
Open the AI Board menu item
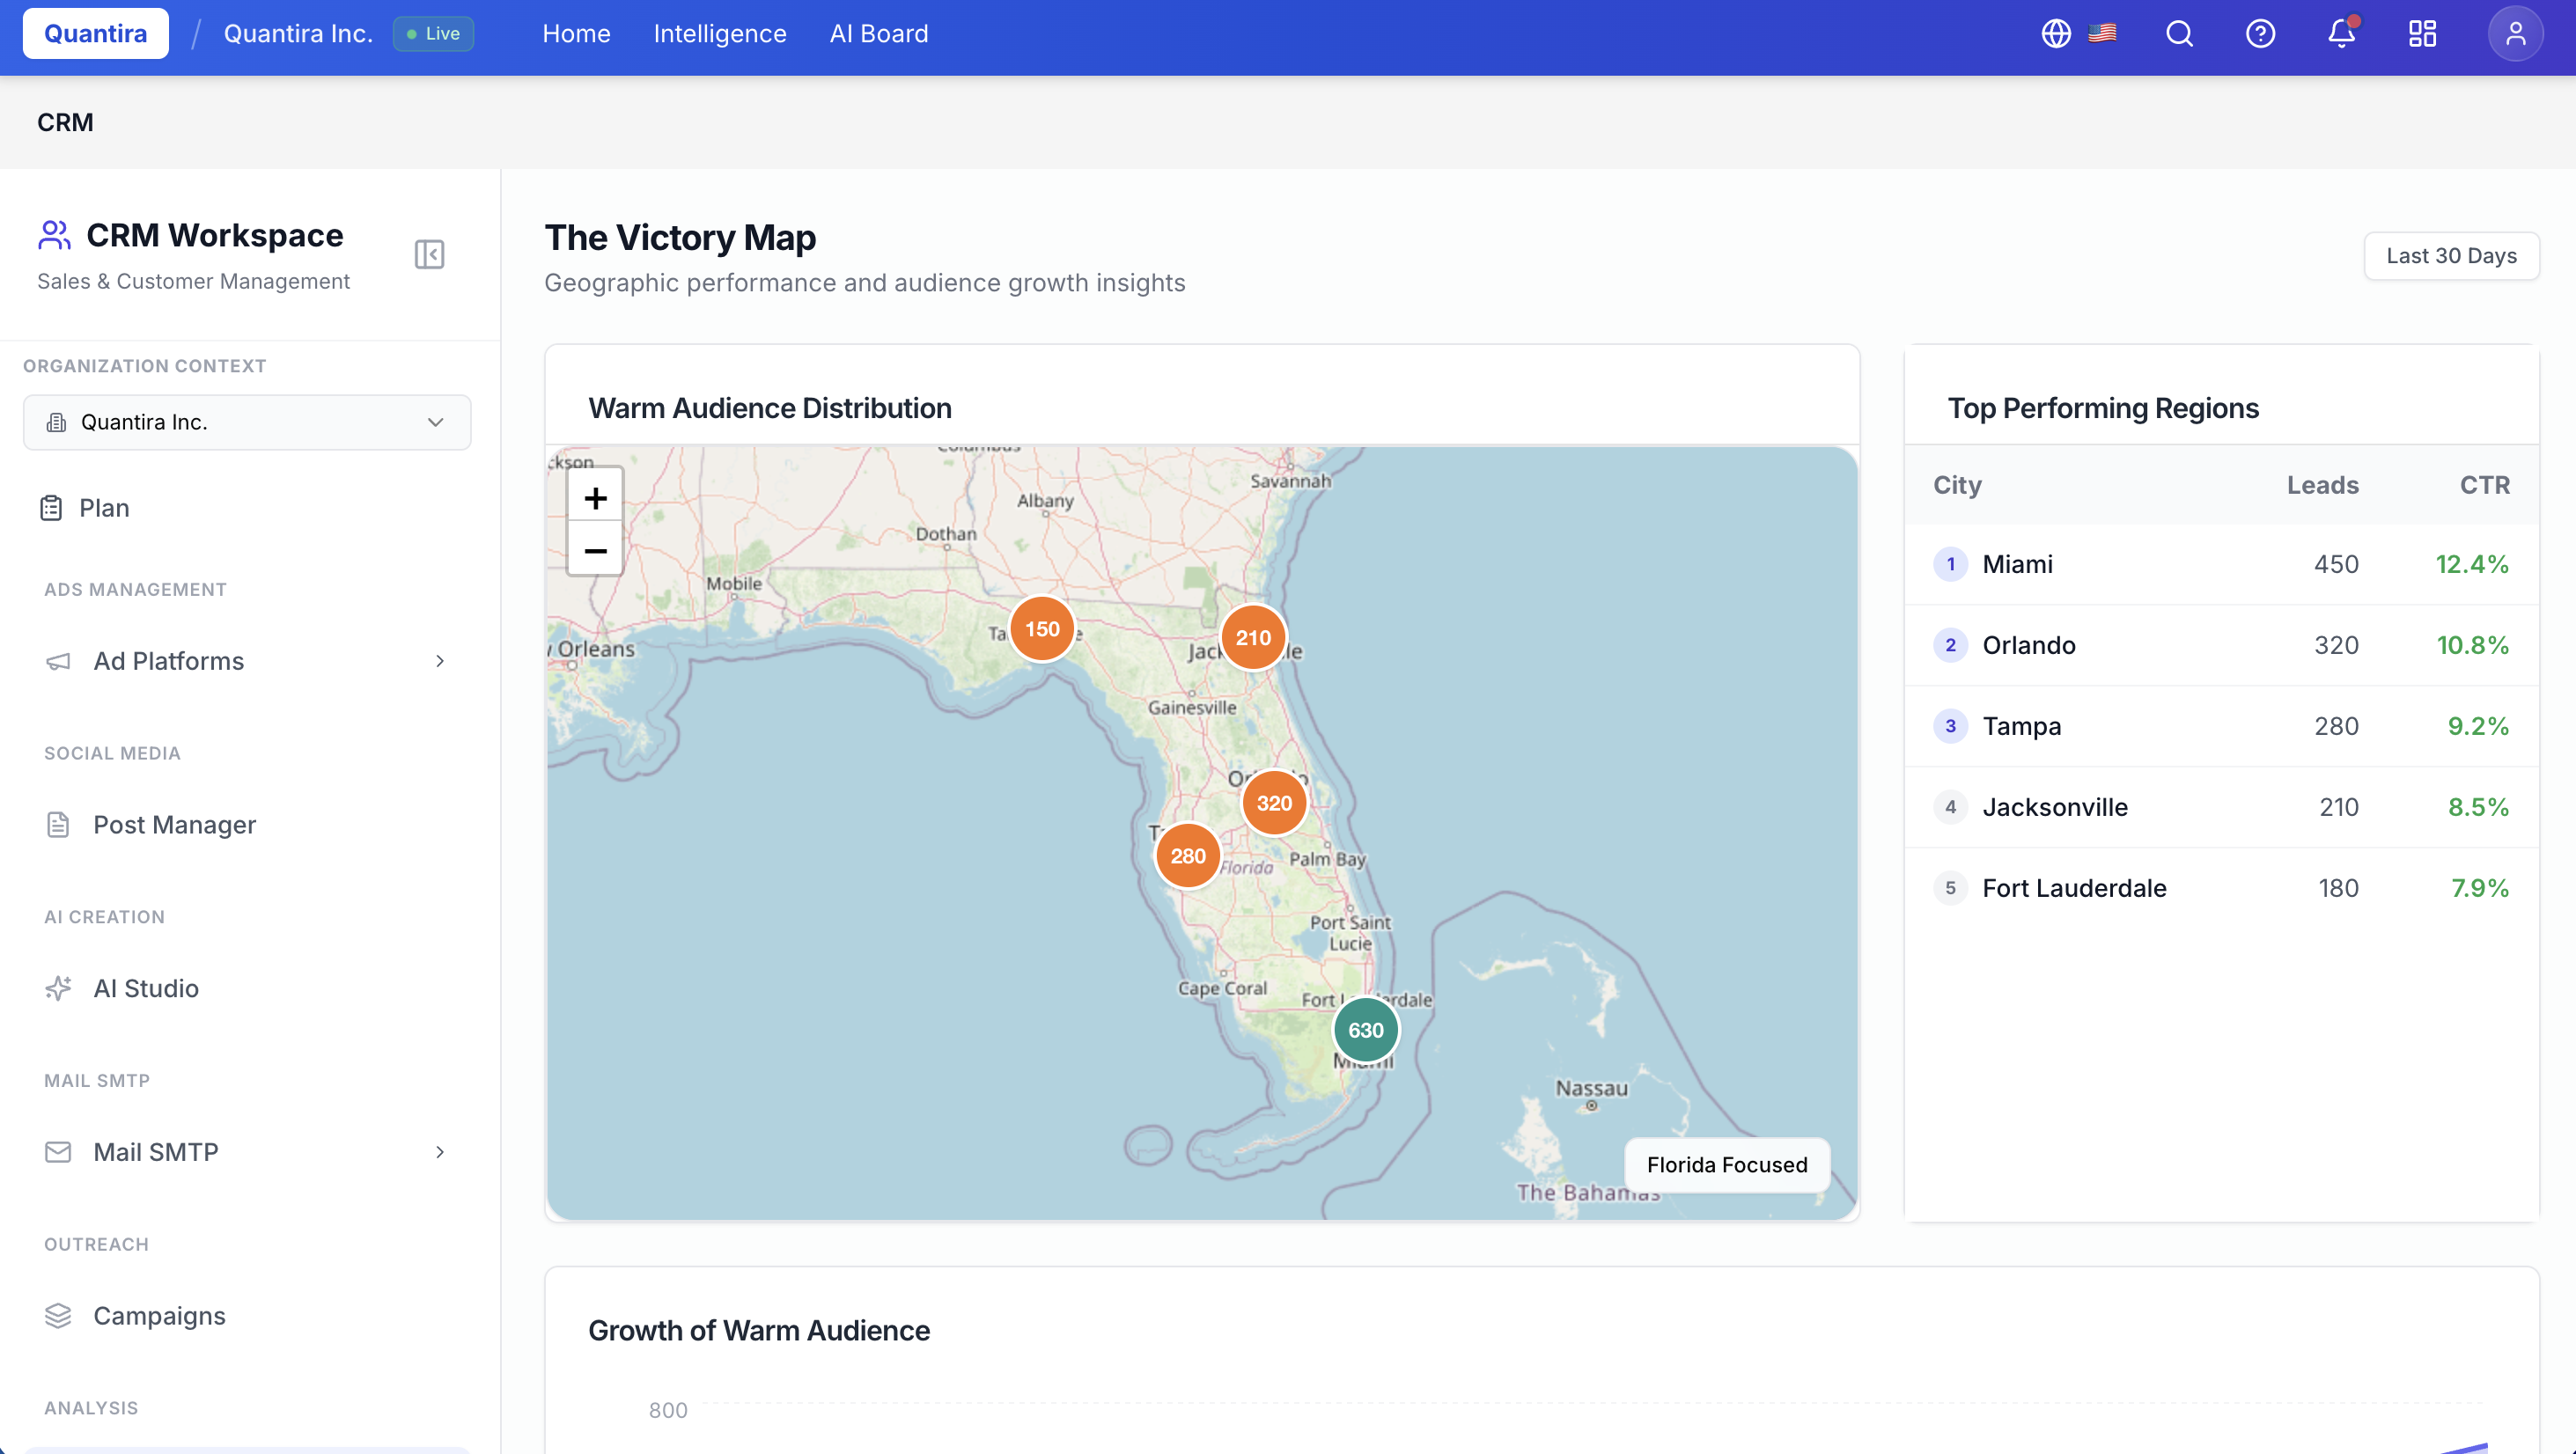(878, 33)
